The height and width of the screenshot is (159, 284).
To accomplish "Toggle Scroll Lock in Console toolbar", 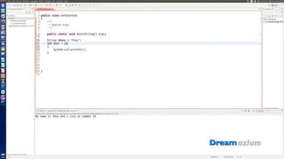I will point(256,111).
